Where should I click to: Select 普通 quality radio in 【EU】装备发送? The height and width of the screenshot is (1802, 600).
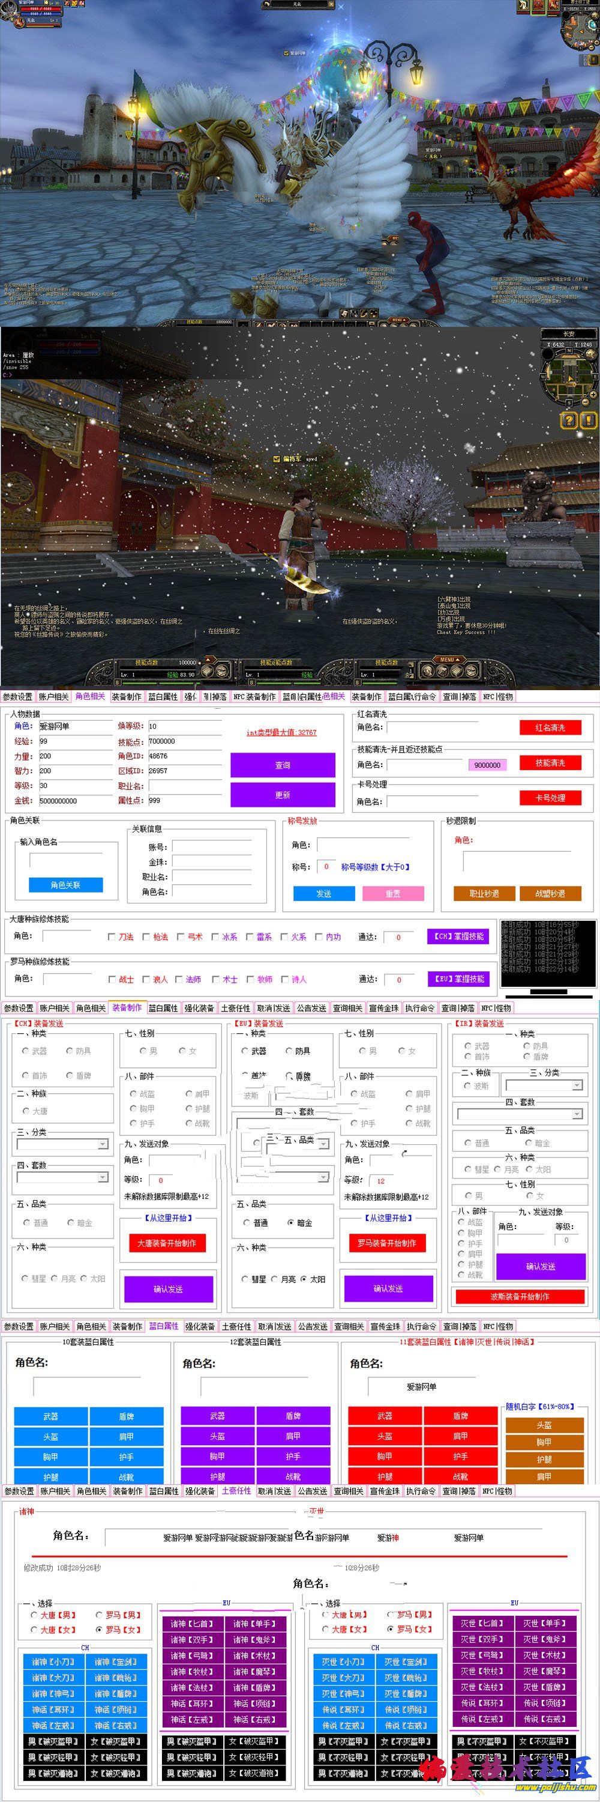tap(247, 1223)
